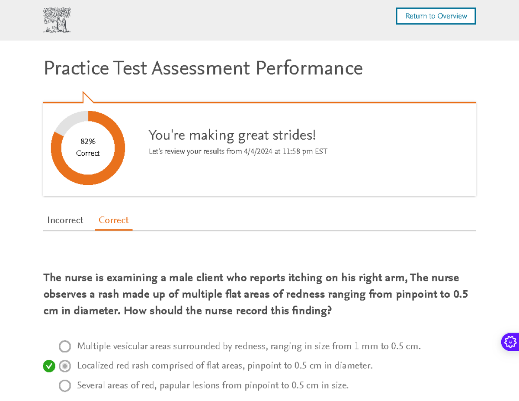Click the Return to Overview button
This screenshot has height=401, width=519.
click(436, 16)
